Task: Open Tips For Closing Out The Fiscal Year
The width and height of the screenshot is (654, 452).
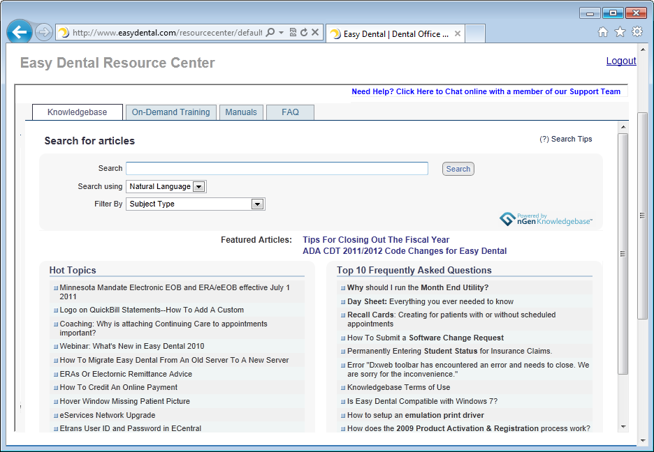Action: pos(376,239)
